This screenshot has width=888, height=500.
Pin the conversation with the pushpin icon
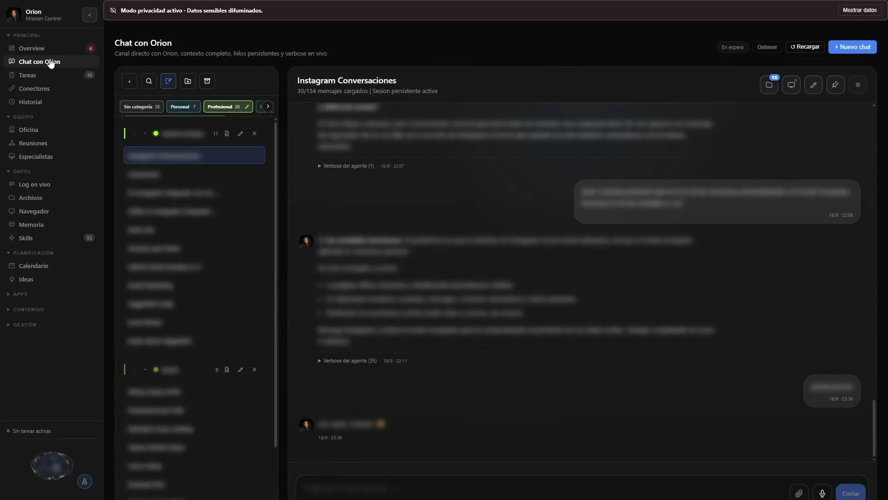836,85
